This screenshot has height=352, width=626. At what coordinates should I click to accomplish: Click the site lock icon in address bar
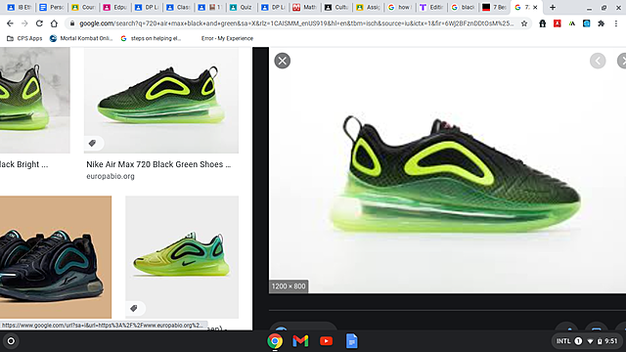pos(72,23)
